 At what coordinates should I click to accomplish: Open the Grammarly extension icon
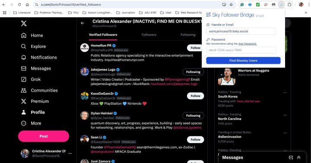pos(242,4)
